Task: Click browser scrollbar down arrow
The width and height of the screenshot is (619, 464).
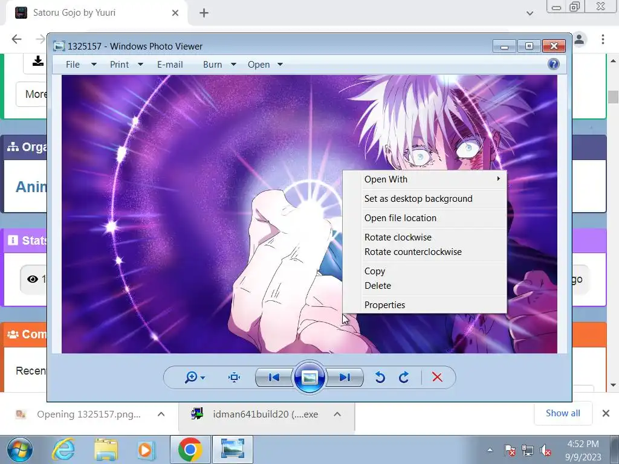Action: tap(613, 385)
